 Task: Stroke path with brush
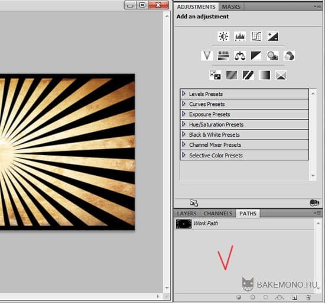pos(253,298)
